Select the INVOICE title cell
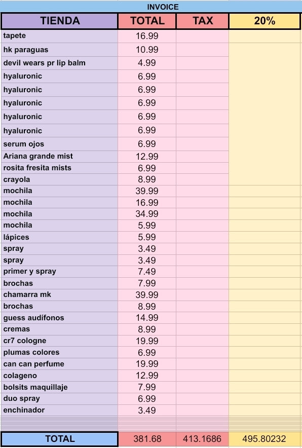302x448 pixels. pyautogui.click(x=151, y=7)
